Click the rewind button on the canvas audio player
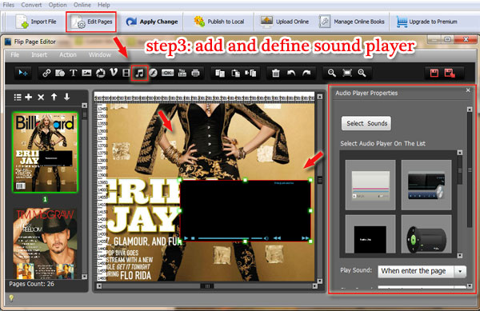 pos(277,238)
